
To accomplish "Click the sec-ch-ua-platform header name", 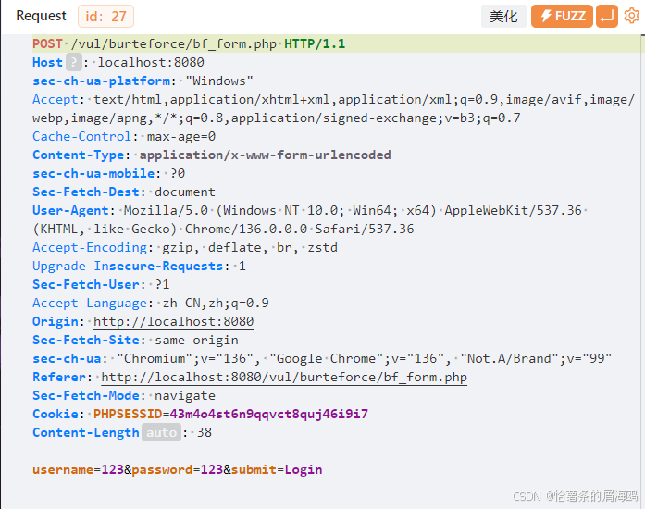I will (x=101, y=81).
